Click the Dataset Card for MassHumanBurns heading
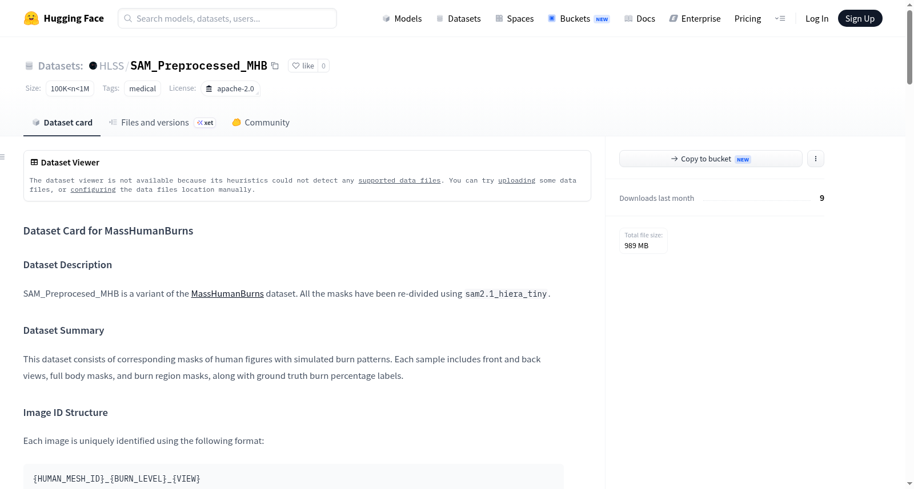 (108, 231)
